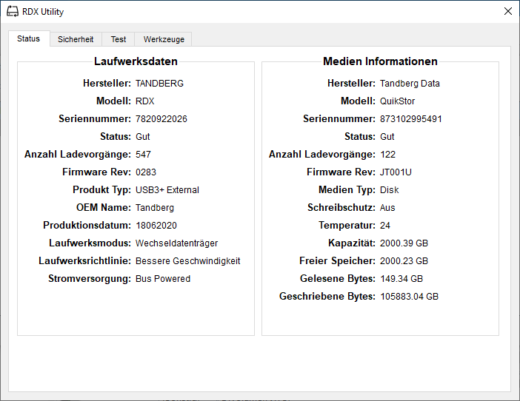Click the drive model value RDX
This screenshot has height=401, width=520.
click(x=145, y=101)
